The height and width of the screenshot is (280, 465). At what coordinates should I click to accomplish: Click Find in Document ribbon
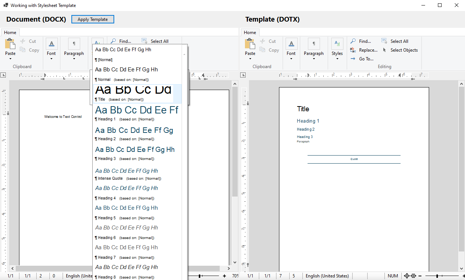(x=121, y=41)
